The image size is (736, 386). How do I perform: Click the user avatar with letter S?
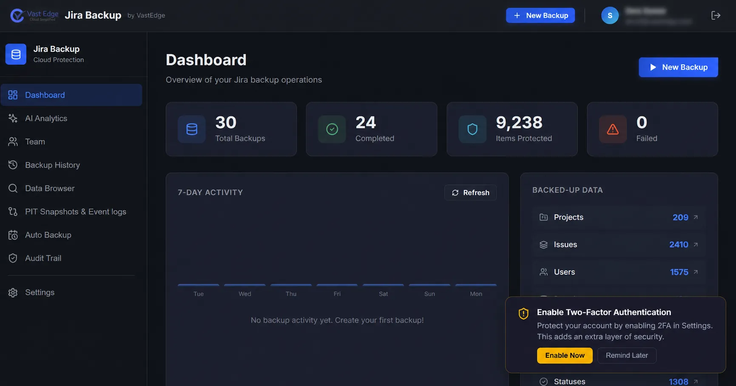tap(610, 15)
